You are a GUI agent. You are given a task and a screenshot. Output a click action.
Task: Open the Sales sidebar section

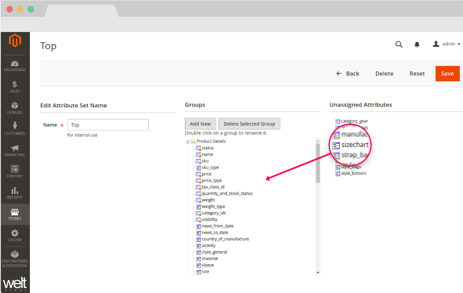point(15,86)
